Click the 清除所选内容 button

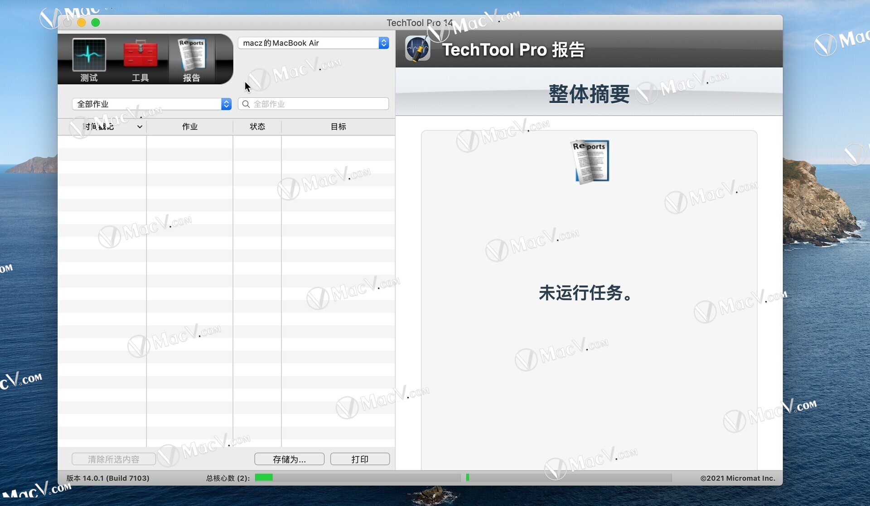(x=114, y=459)
